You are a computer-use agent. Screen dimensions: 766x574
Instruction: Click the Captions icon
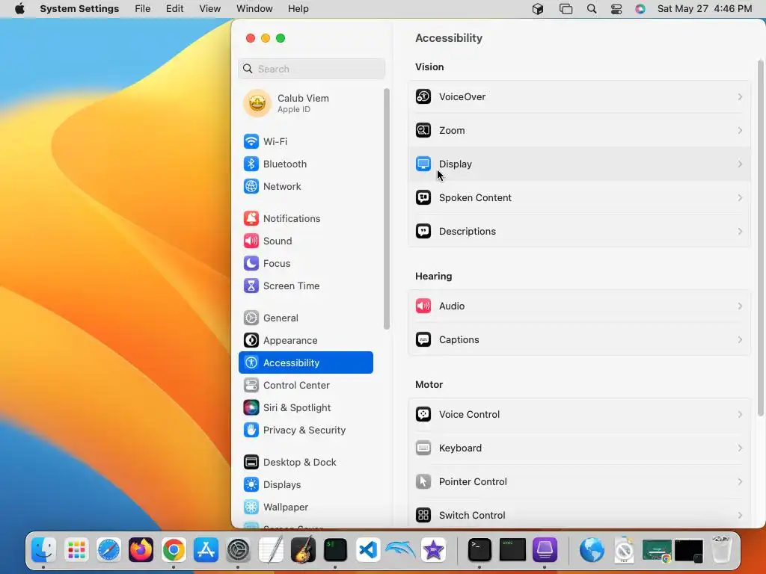(x=423, y=340)
